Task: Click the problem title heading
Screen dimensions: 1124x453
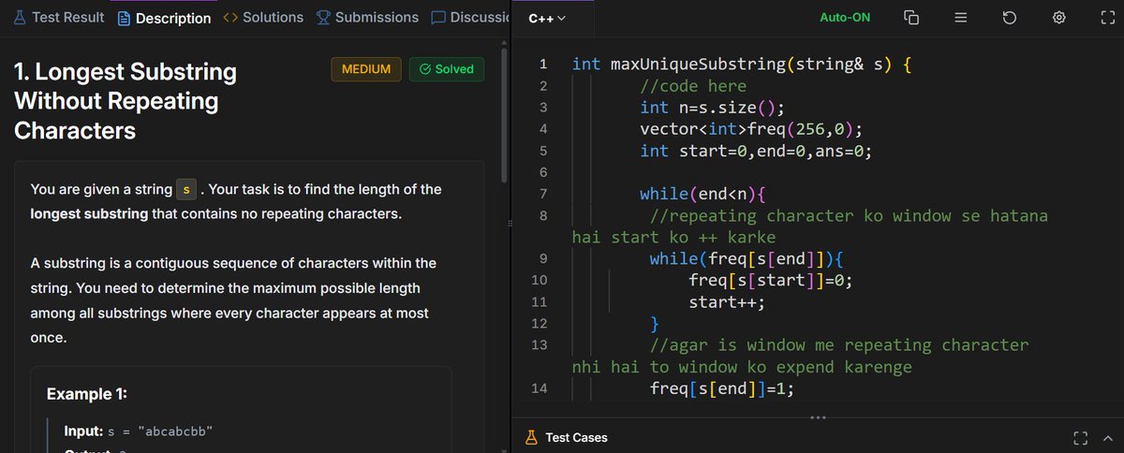Action: click(126, 101)
